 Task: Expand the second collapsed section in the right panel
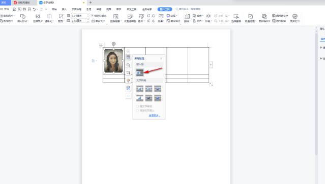click(x=321, y=58)
